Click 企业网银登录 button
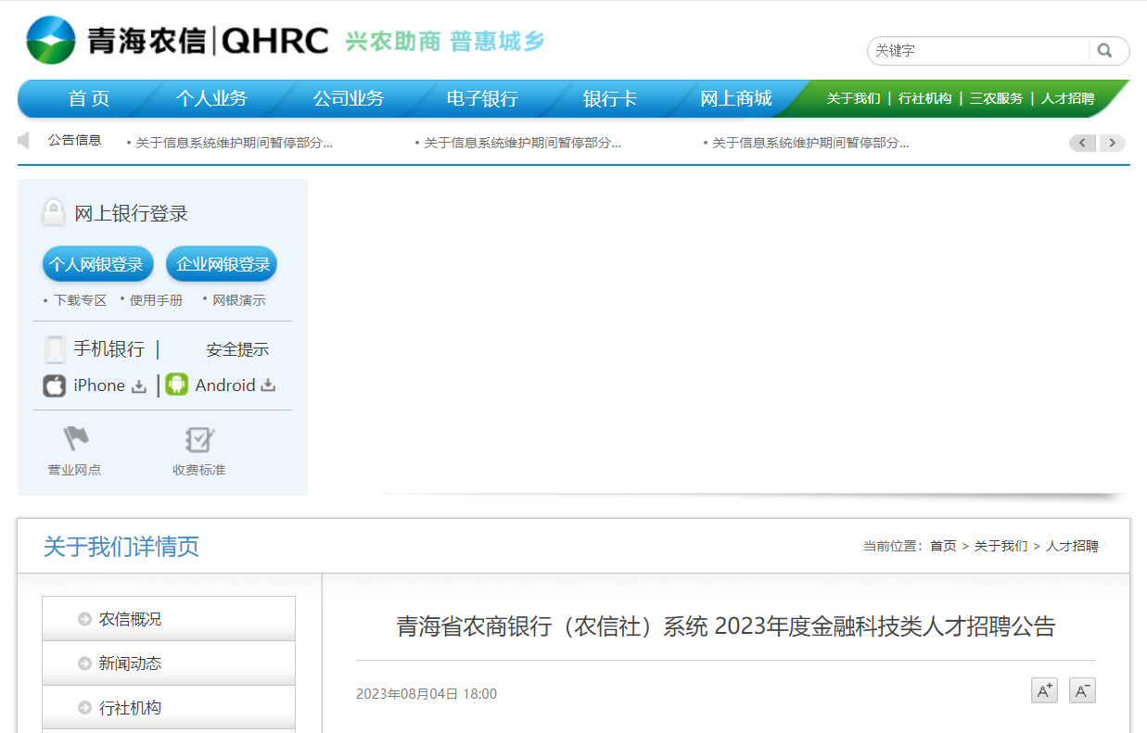This screenshot has width=1147, height=733. (222, 264)
